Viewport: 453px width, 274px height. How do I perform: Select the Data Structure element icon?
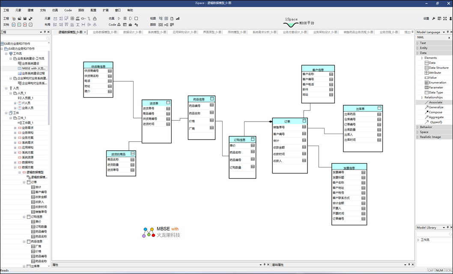[426, 68]
